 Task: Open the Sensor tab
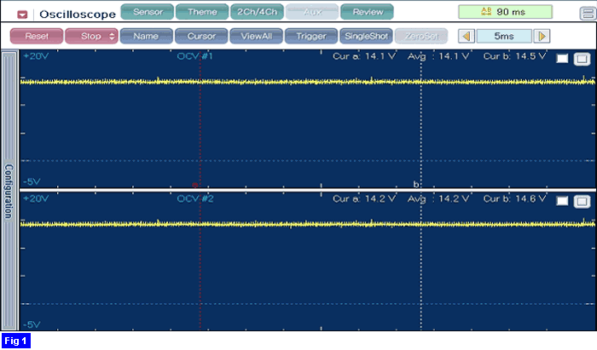(x=148, y=12)
